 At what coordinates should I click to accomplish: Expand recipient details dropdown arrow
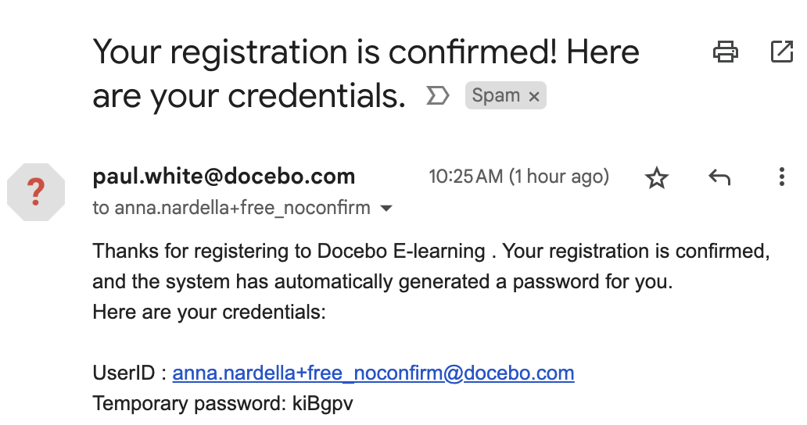386,208
